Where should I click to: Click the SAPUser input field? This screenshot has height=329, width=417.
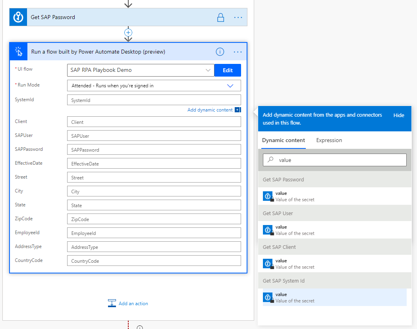pyautogui.click(x=154, y=136)
